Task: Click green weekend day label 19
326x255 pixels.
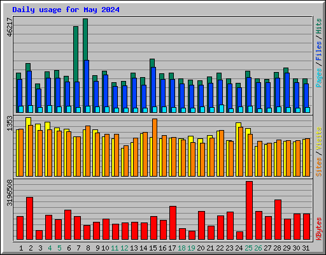Action: (191, 248)
